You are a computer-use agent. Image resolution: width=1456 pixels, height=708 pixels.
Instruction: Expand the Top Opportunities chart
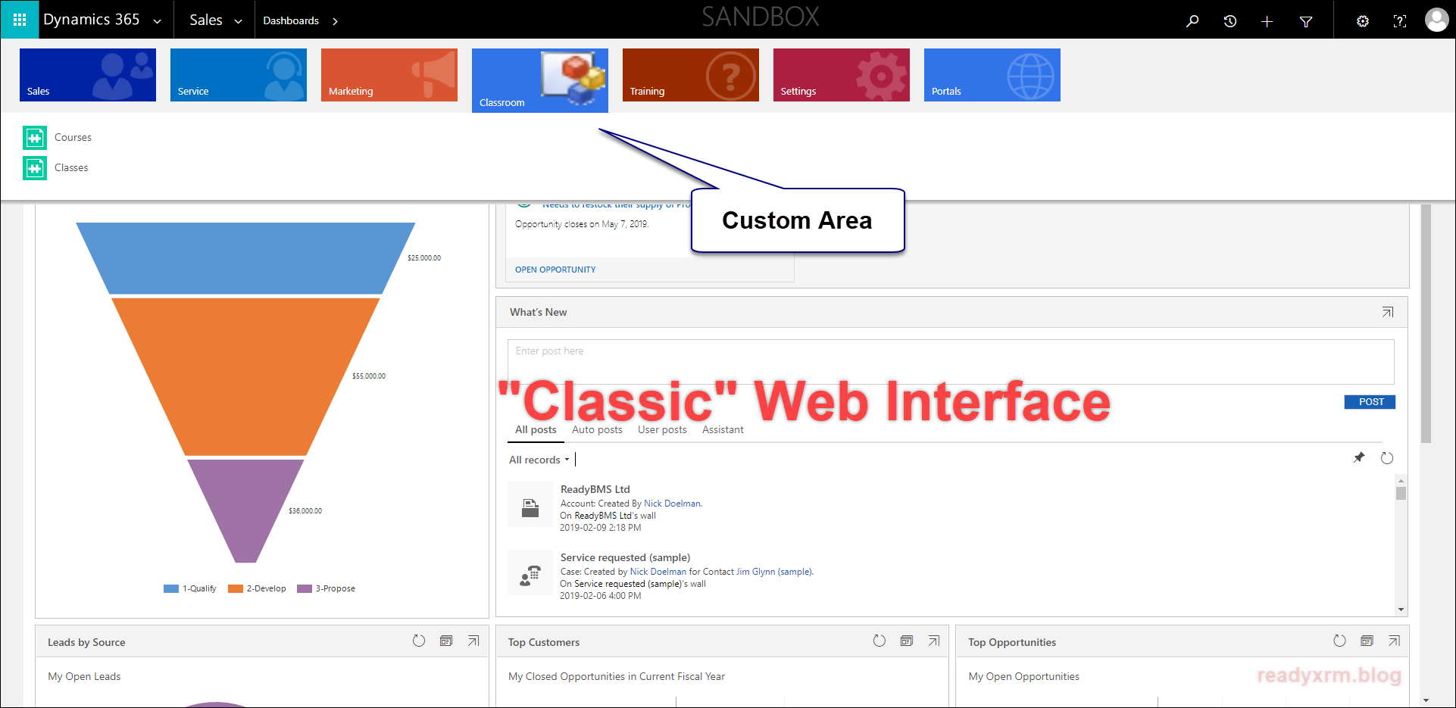click(x=1394, y=641)
